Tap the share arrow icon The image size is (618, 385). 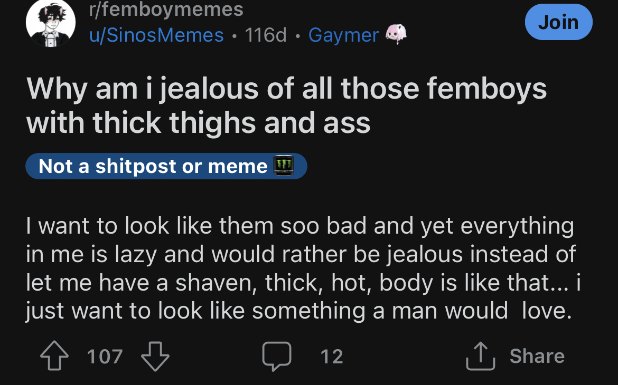(481, 357)
